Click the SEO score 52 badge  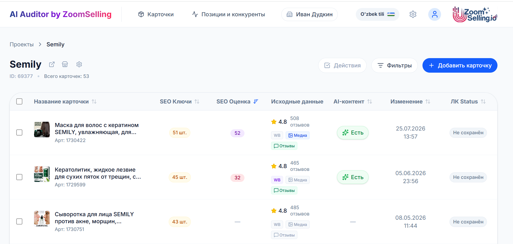pos(237,133)
